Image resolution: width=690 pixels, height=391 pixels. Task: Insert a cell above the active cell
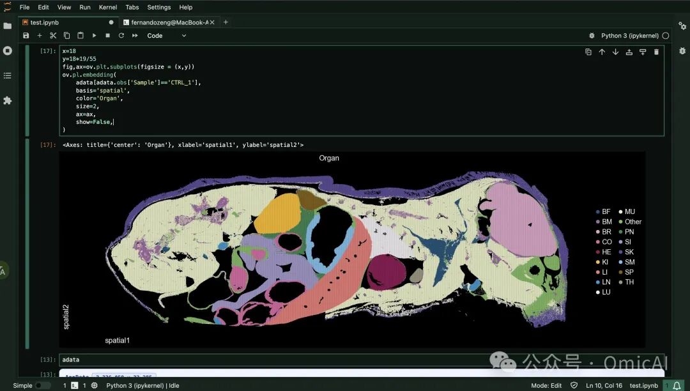629,52
